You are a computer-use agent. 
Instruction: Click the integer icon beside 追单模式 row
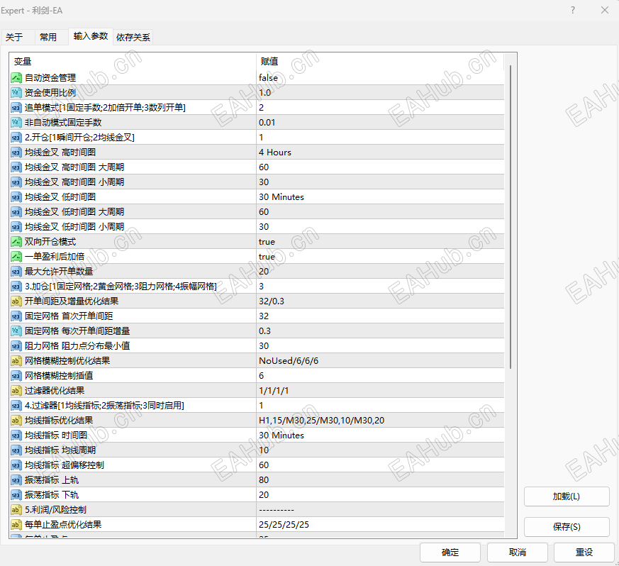16,107
